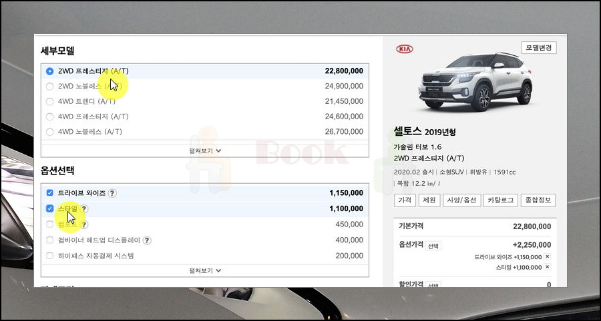Image resolution: width=601 pixels, height=321 pixels.
Task: Click the 선택 button beside 할인가격
Action: tap(433, 285)
